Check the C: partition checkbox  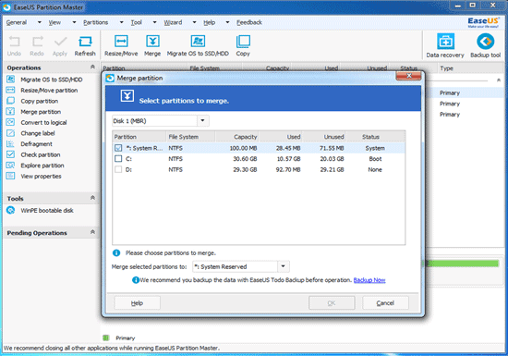coord(118,159)
